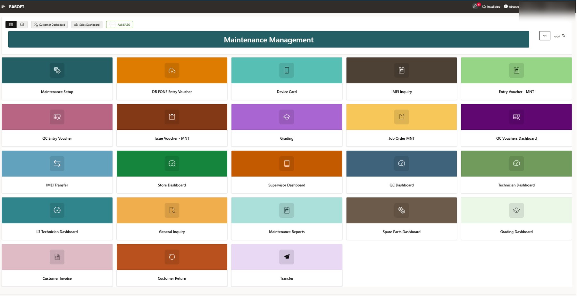Click the Maintenance Reports clipboard icon
The height and width of the screenshot is (296, 577).
[x=287, y=210]
